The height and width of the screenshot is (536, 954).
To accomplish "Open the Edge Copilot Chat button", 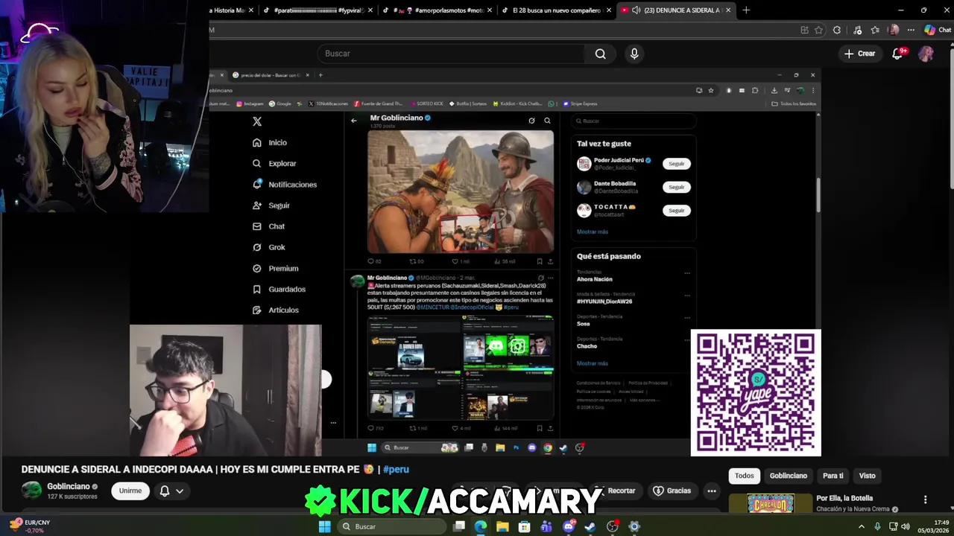I will (938, 30).
